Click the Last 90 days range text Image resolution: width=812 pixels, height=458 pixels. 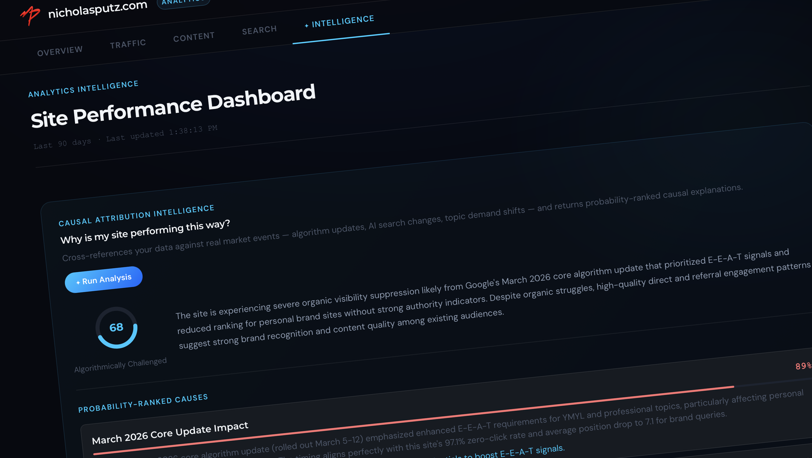(x=62, y=143)
